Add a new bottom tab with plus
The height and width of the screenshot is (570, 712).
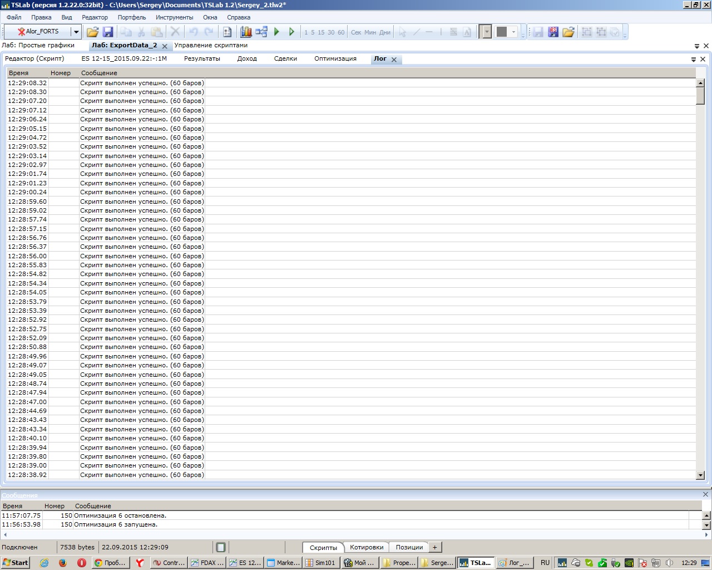point(435,547)
